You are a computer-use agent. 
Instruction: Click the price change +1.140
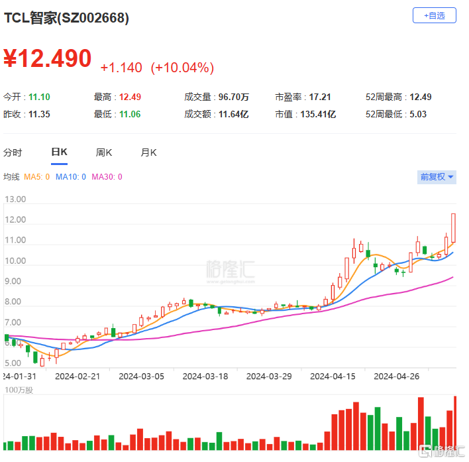121,68
